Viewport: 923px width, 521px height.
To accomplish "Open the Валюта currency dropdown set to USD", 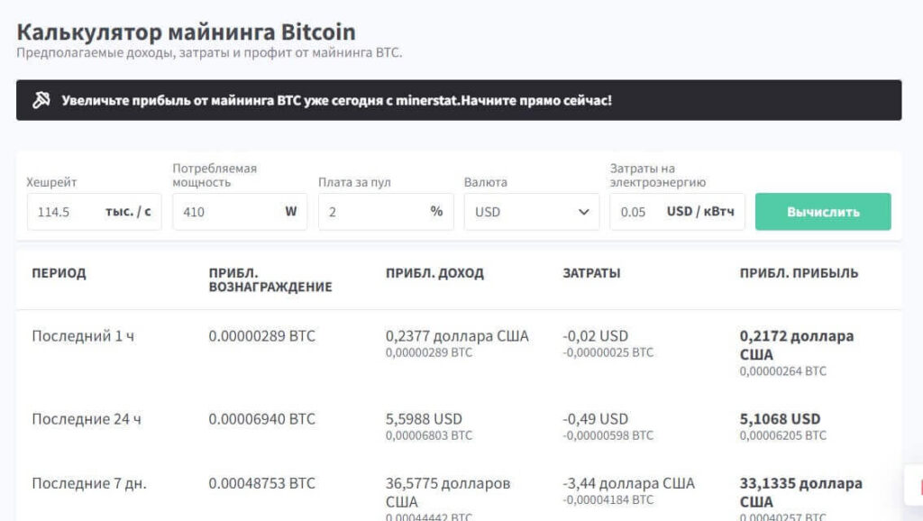I will 523,213.
